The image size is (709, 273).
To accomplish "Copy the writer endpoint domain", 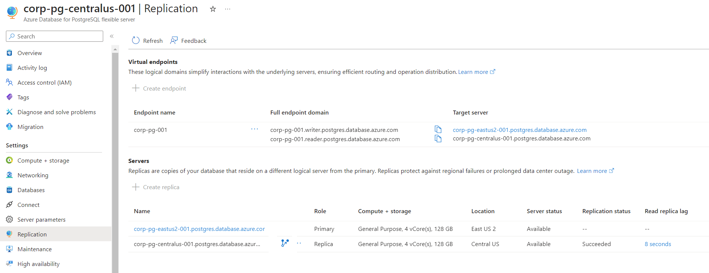I will tap(438, 129).
